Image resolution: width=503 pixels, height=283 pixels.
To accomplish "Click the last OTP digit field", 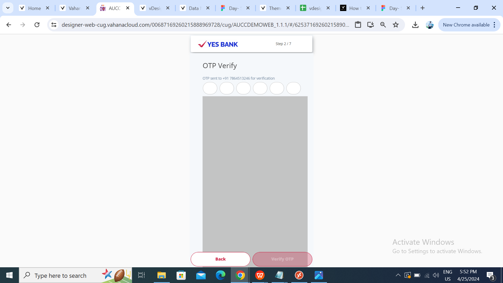I will click(x=293, y=88).
